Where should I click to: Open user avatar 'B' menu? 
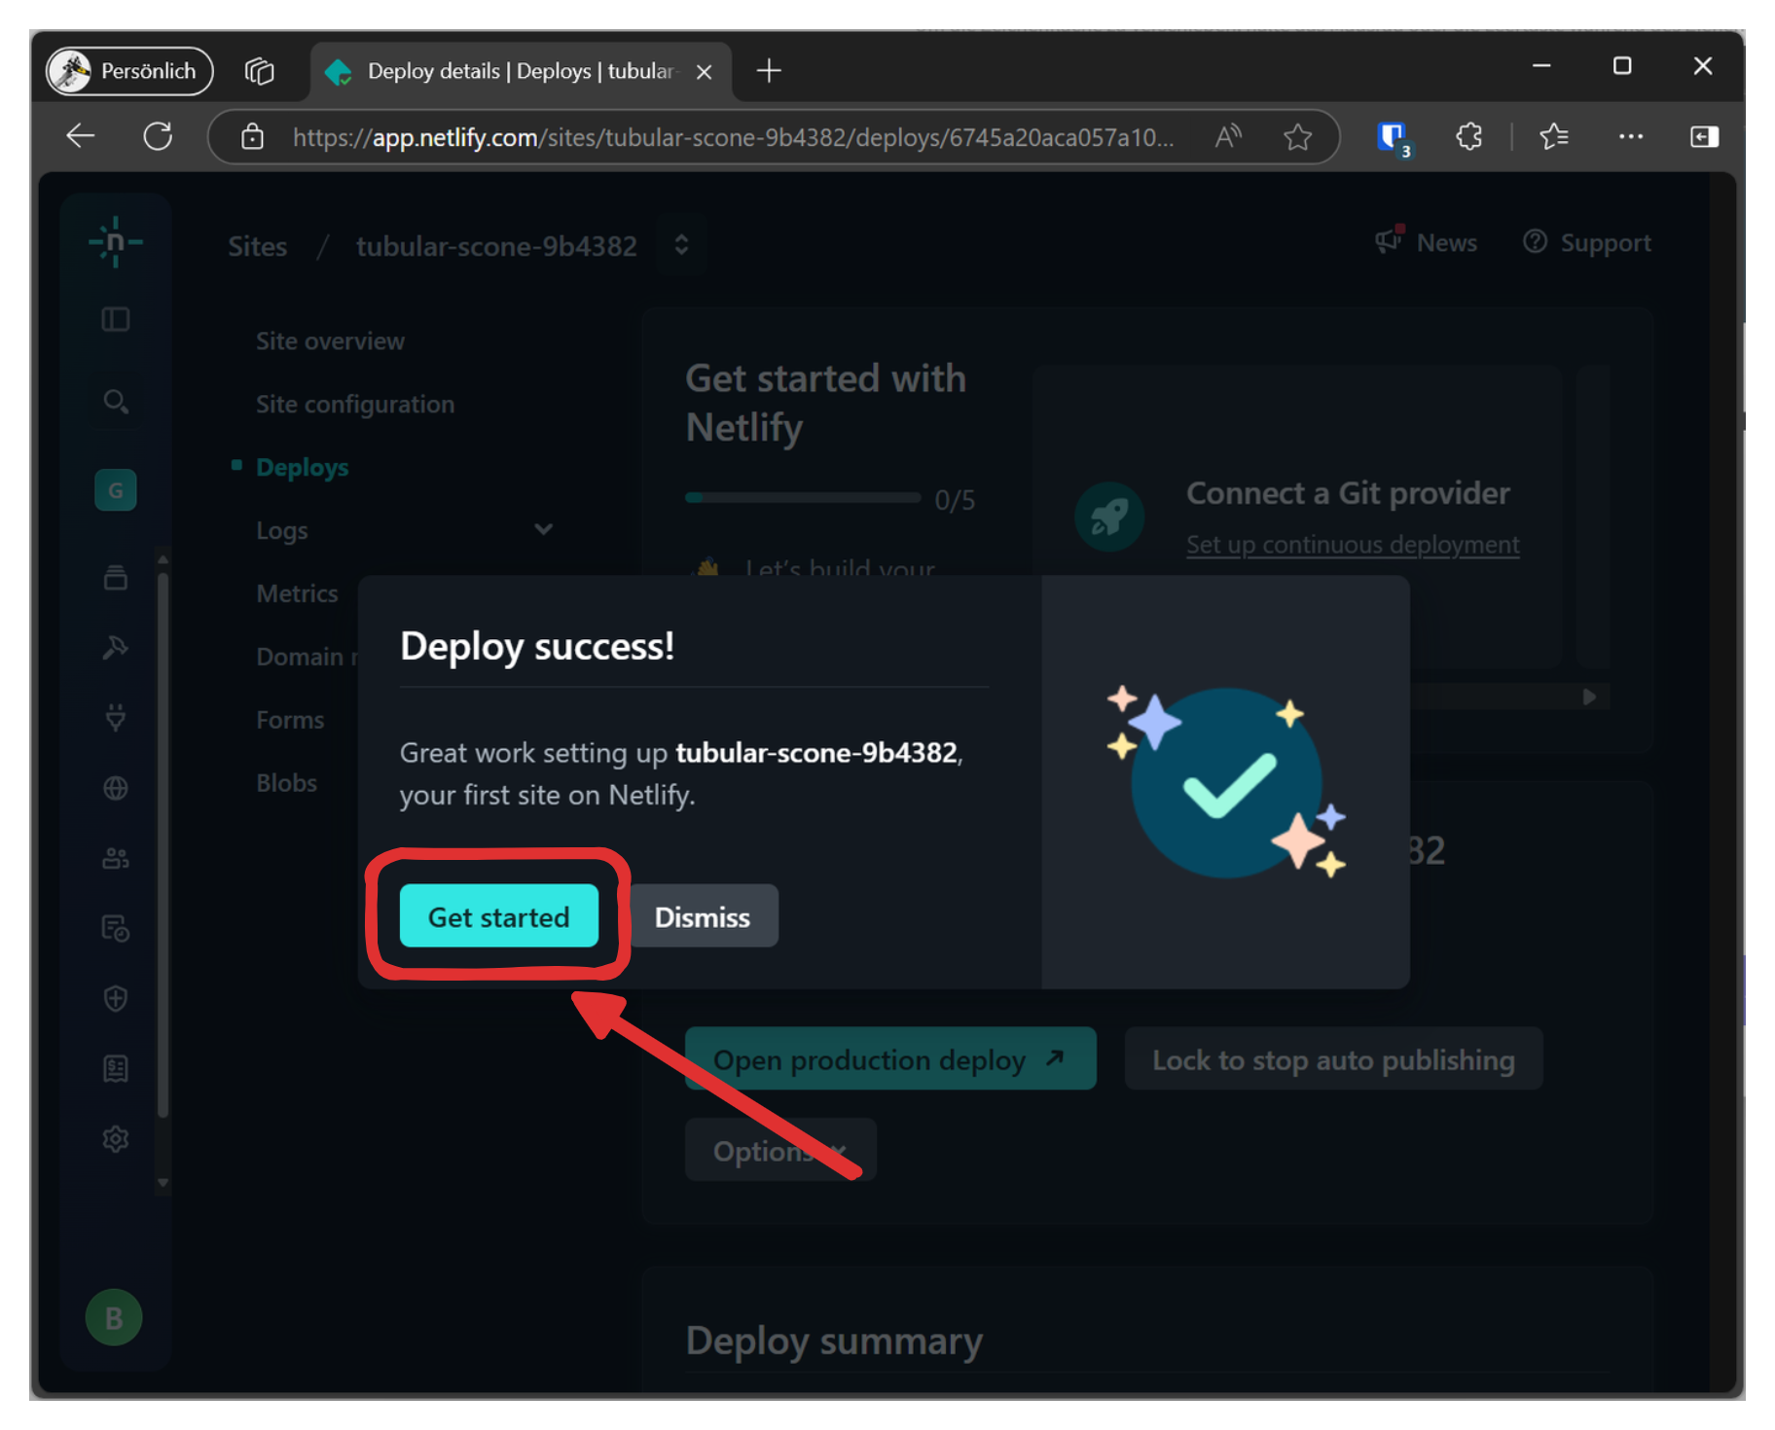[114, 1317]
